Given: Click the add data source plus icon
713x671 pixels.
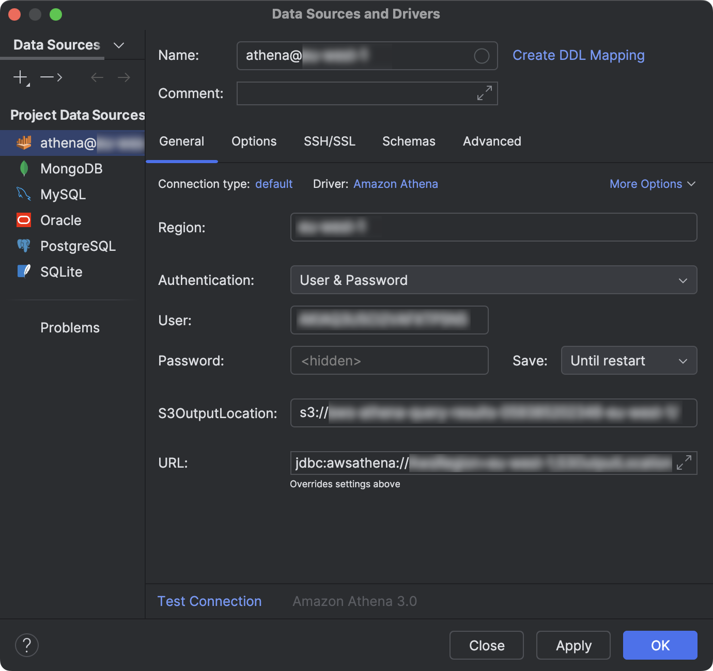Looking at the screenshot, I should (x=19, y=77).
